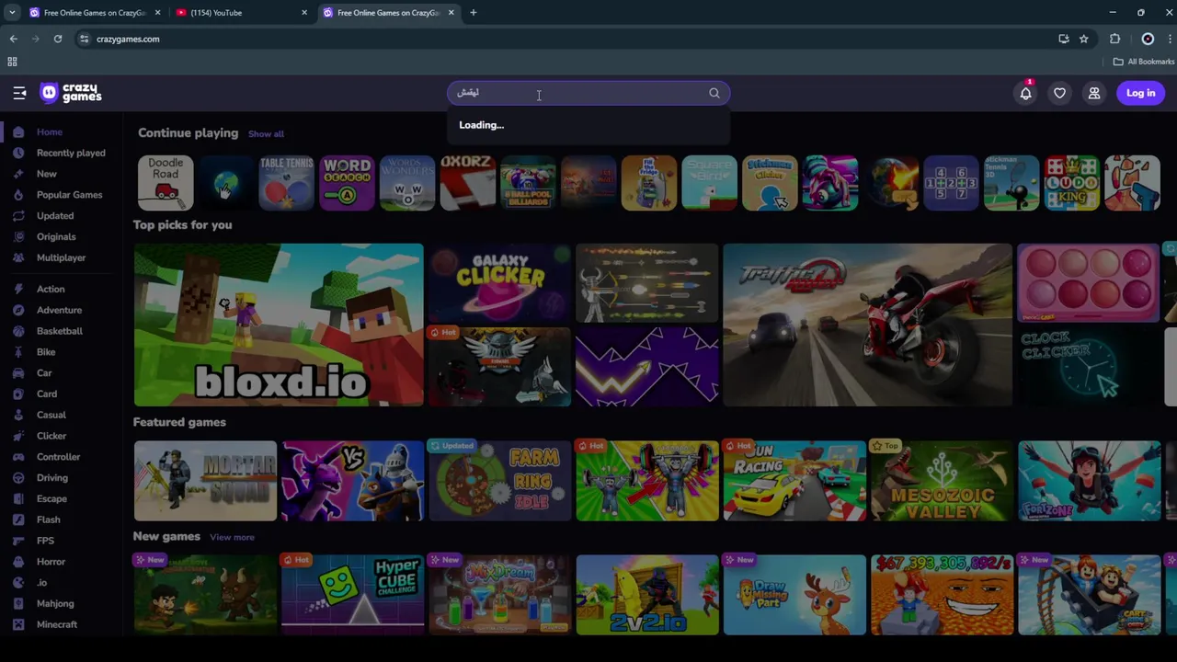Bookmark this page with star icon

coord(1083,39)
